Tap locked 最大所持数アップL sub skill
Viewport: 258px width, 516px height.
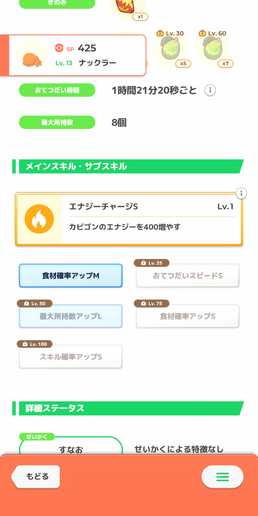coord(71,316)
